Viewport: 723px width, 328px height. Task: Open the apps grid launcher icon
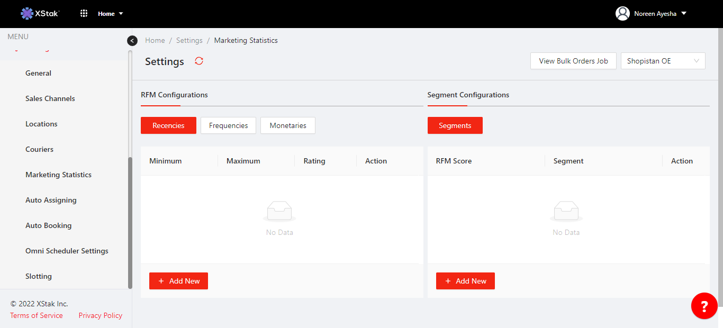tap(84, 14)
